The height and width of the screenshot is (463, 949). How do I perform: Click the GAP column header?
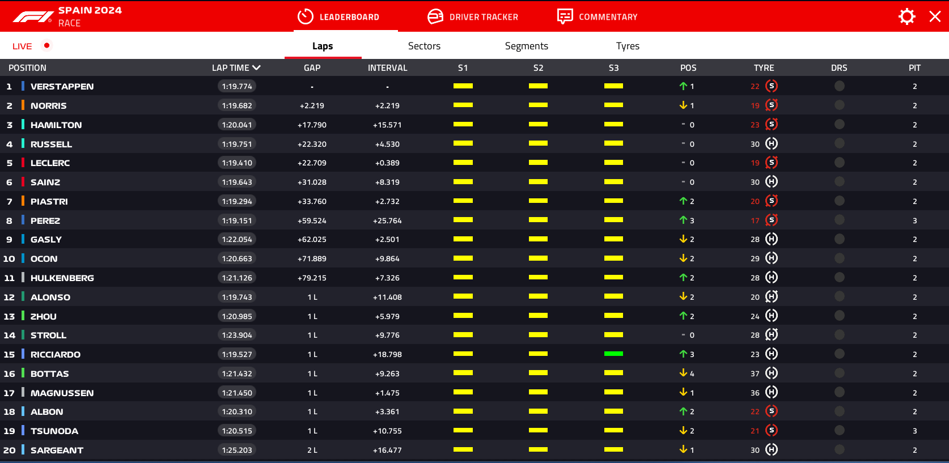312,67
